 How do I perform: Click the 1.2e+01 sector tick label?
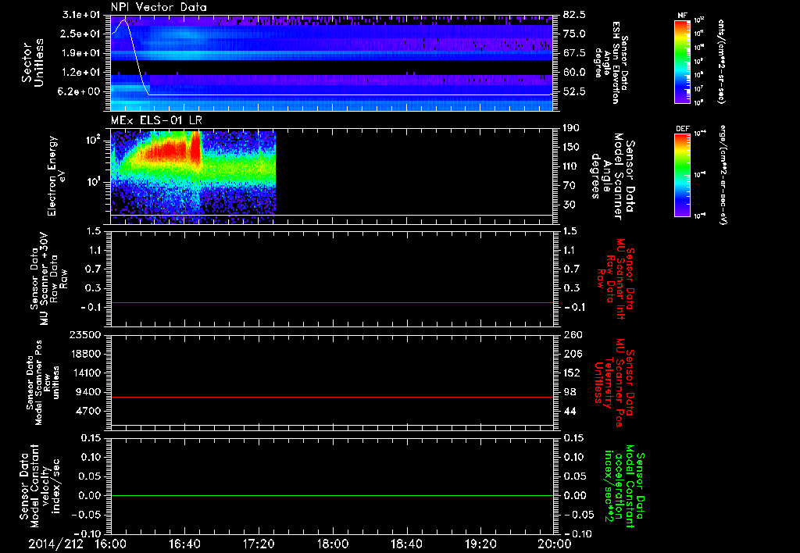pyautogui.click(x=81, y=73)
